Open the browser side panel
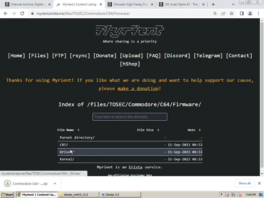Viewport: 264px width, 198px height. [242, 13]
